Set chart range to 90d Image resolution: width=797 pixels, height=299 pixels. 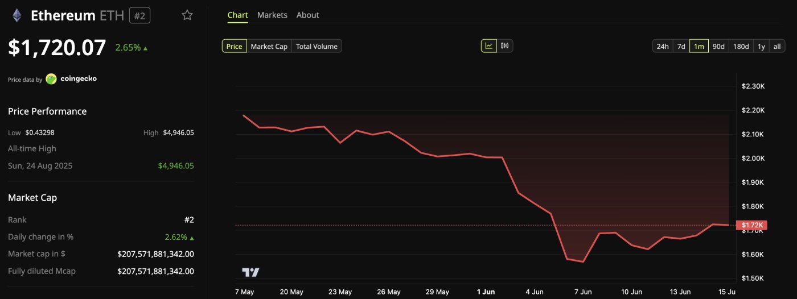718,46
